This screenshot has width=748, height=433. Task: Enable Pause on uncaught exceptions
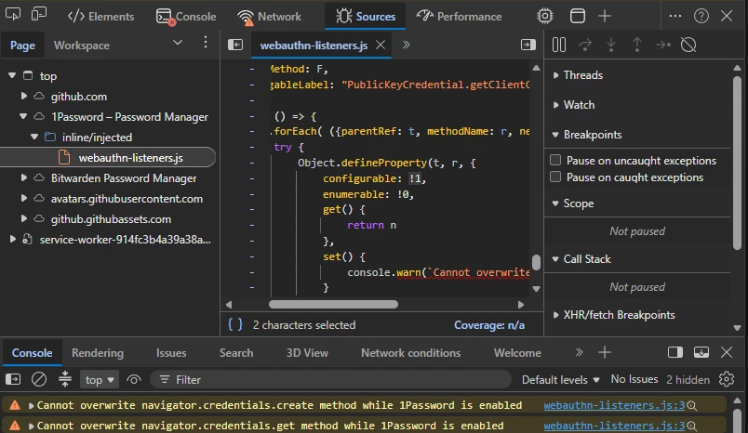coord(555,160)
